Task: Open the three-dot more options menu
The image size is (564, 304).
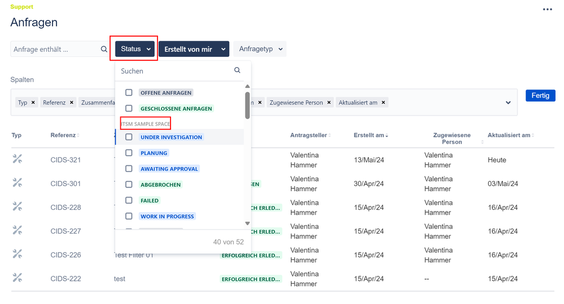Action: [547, 10]
